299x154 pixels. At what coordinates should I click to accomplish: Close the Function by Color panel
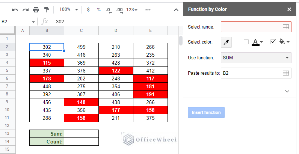click(289, 9)
